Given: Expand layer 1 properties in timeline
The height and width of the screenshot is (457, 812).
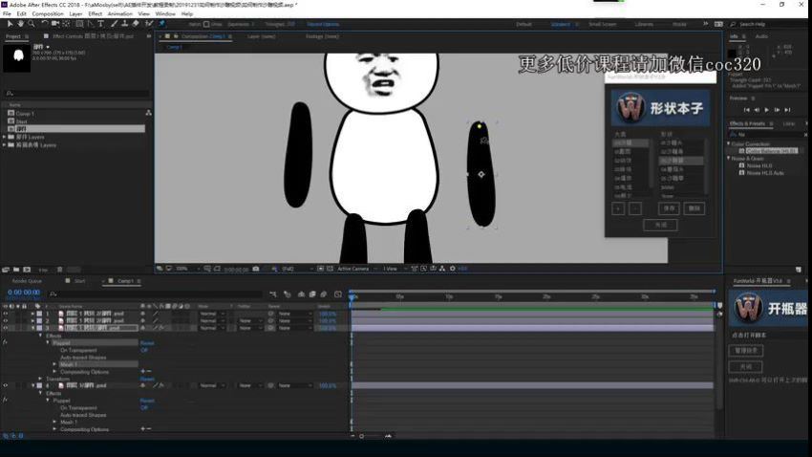Looking at the screenshot, I should pos(32,314).
